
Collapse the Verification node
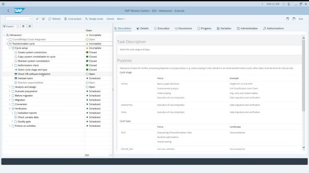pos(10,109)
